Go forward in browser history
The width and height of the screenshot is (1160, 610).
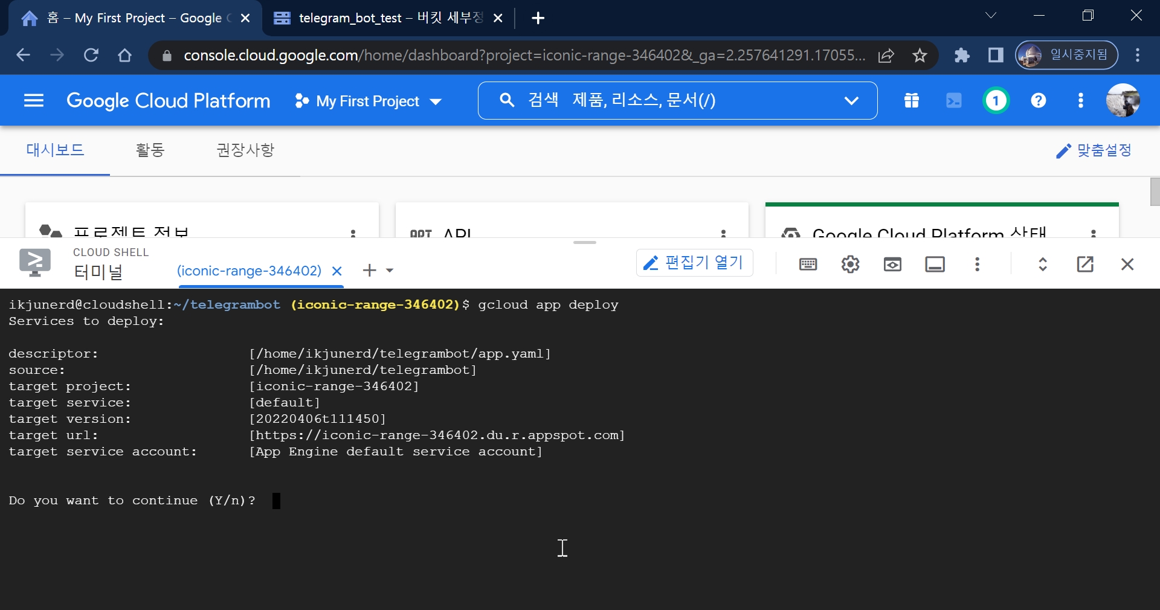[x=57, y=56]
